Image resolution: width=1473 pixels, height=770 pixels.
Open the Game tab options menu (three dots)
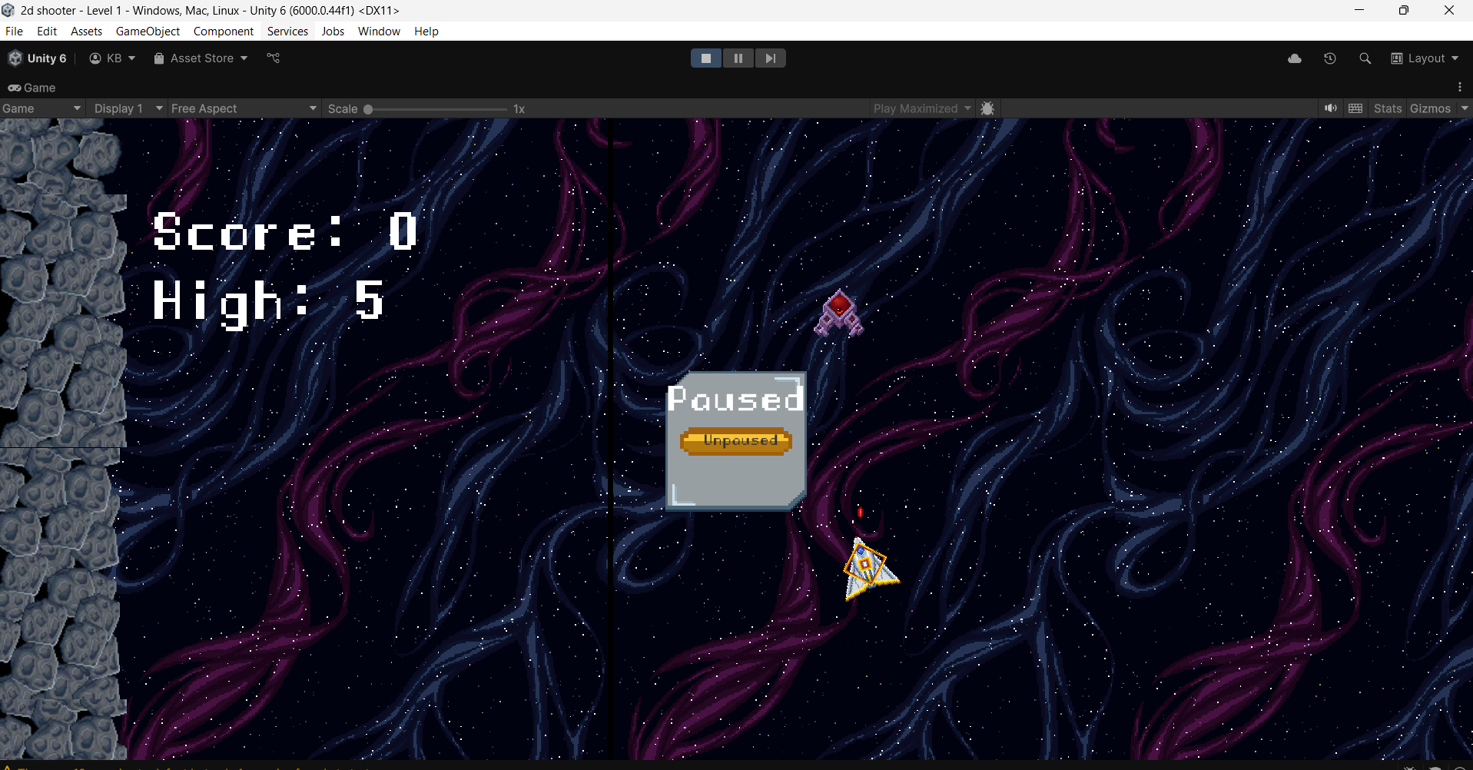(1460, 88)
